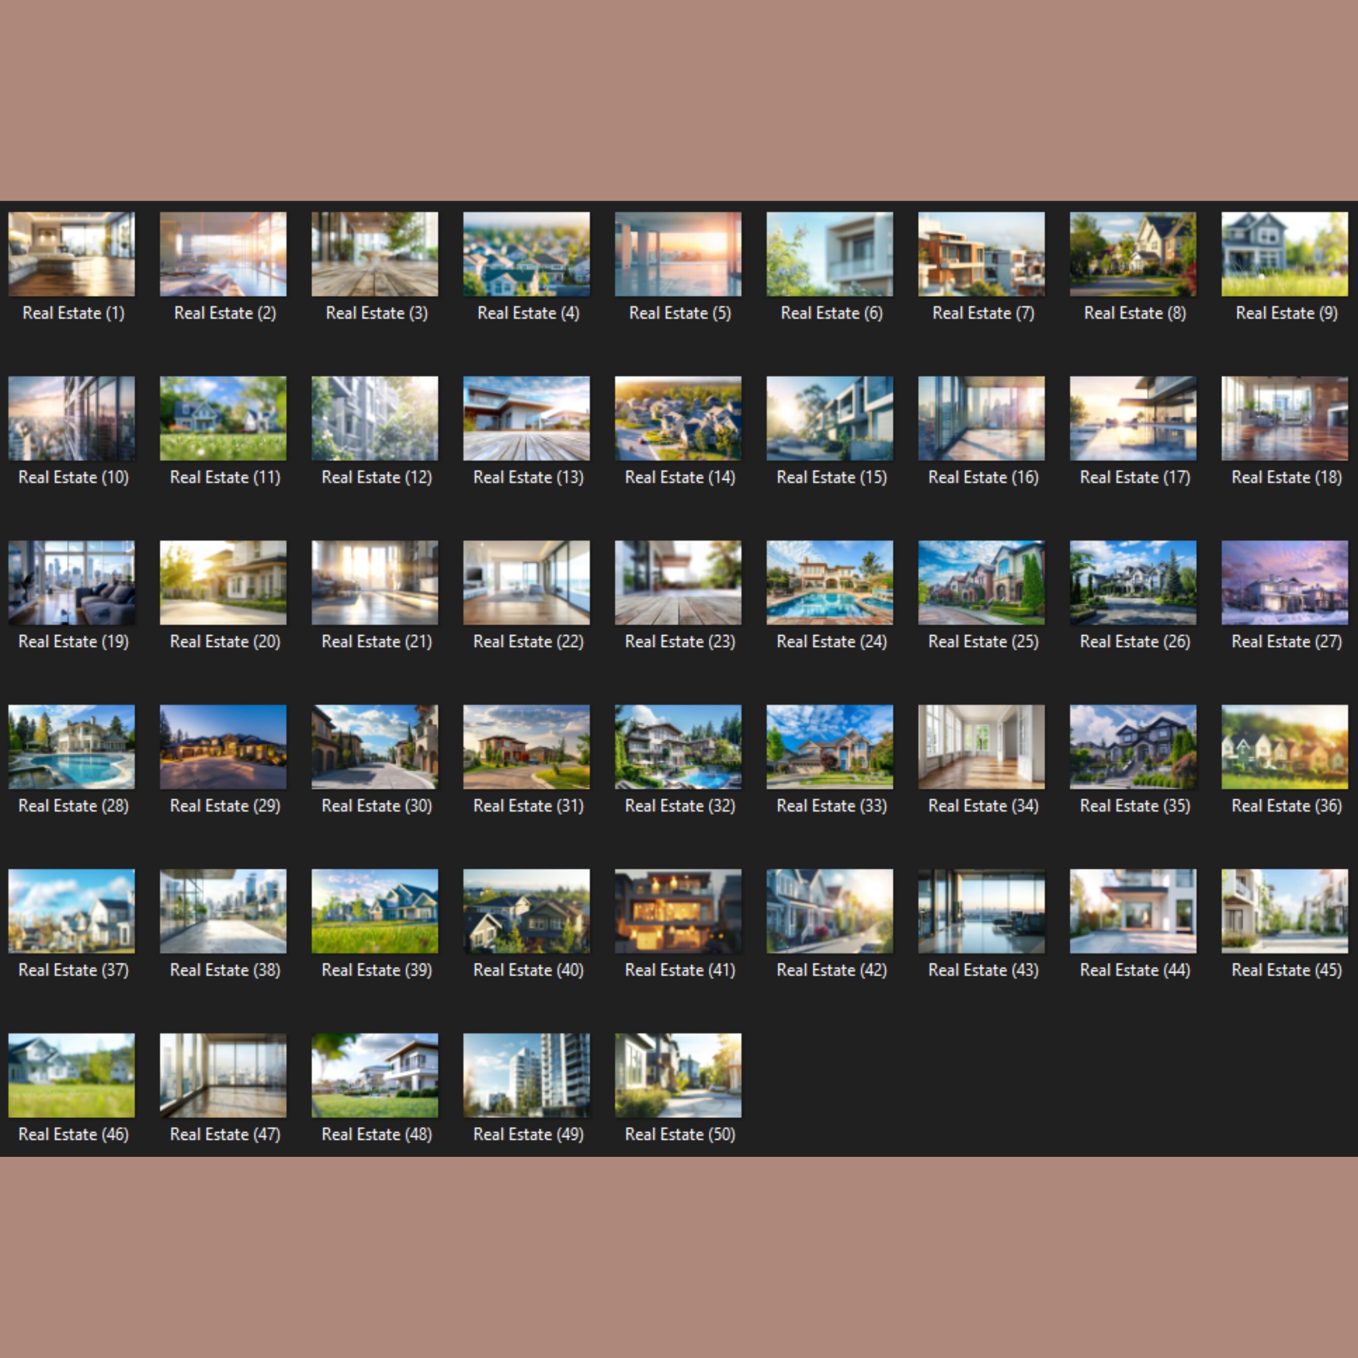1358x1358 pixels.
Task: Select the Real Estate (38) thumbnail
Action: click(223, 911)
